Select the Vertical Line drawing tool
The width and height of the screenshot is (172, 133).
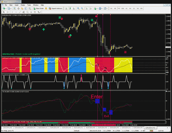[12, 12]
